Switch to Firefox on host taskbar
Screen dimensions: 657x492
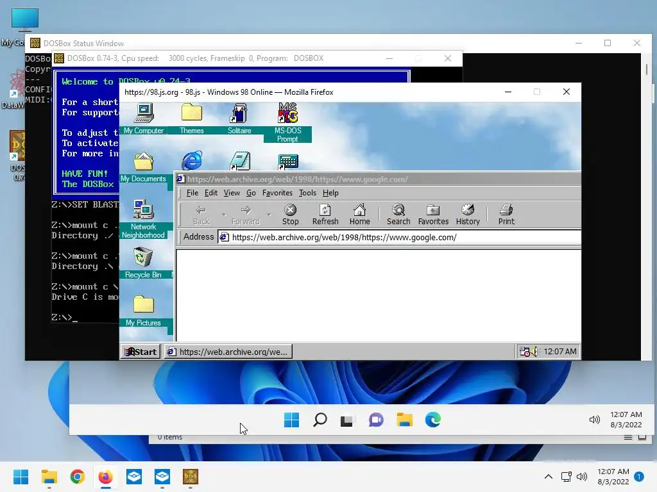[x=106, y=477]
